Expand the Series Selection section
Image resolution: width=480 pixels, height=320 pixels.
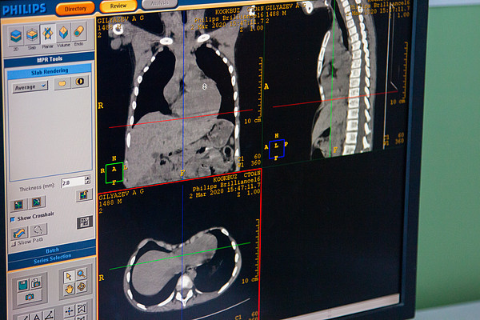pos(51,257)
